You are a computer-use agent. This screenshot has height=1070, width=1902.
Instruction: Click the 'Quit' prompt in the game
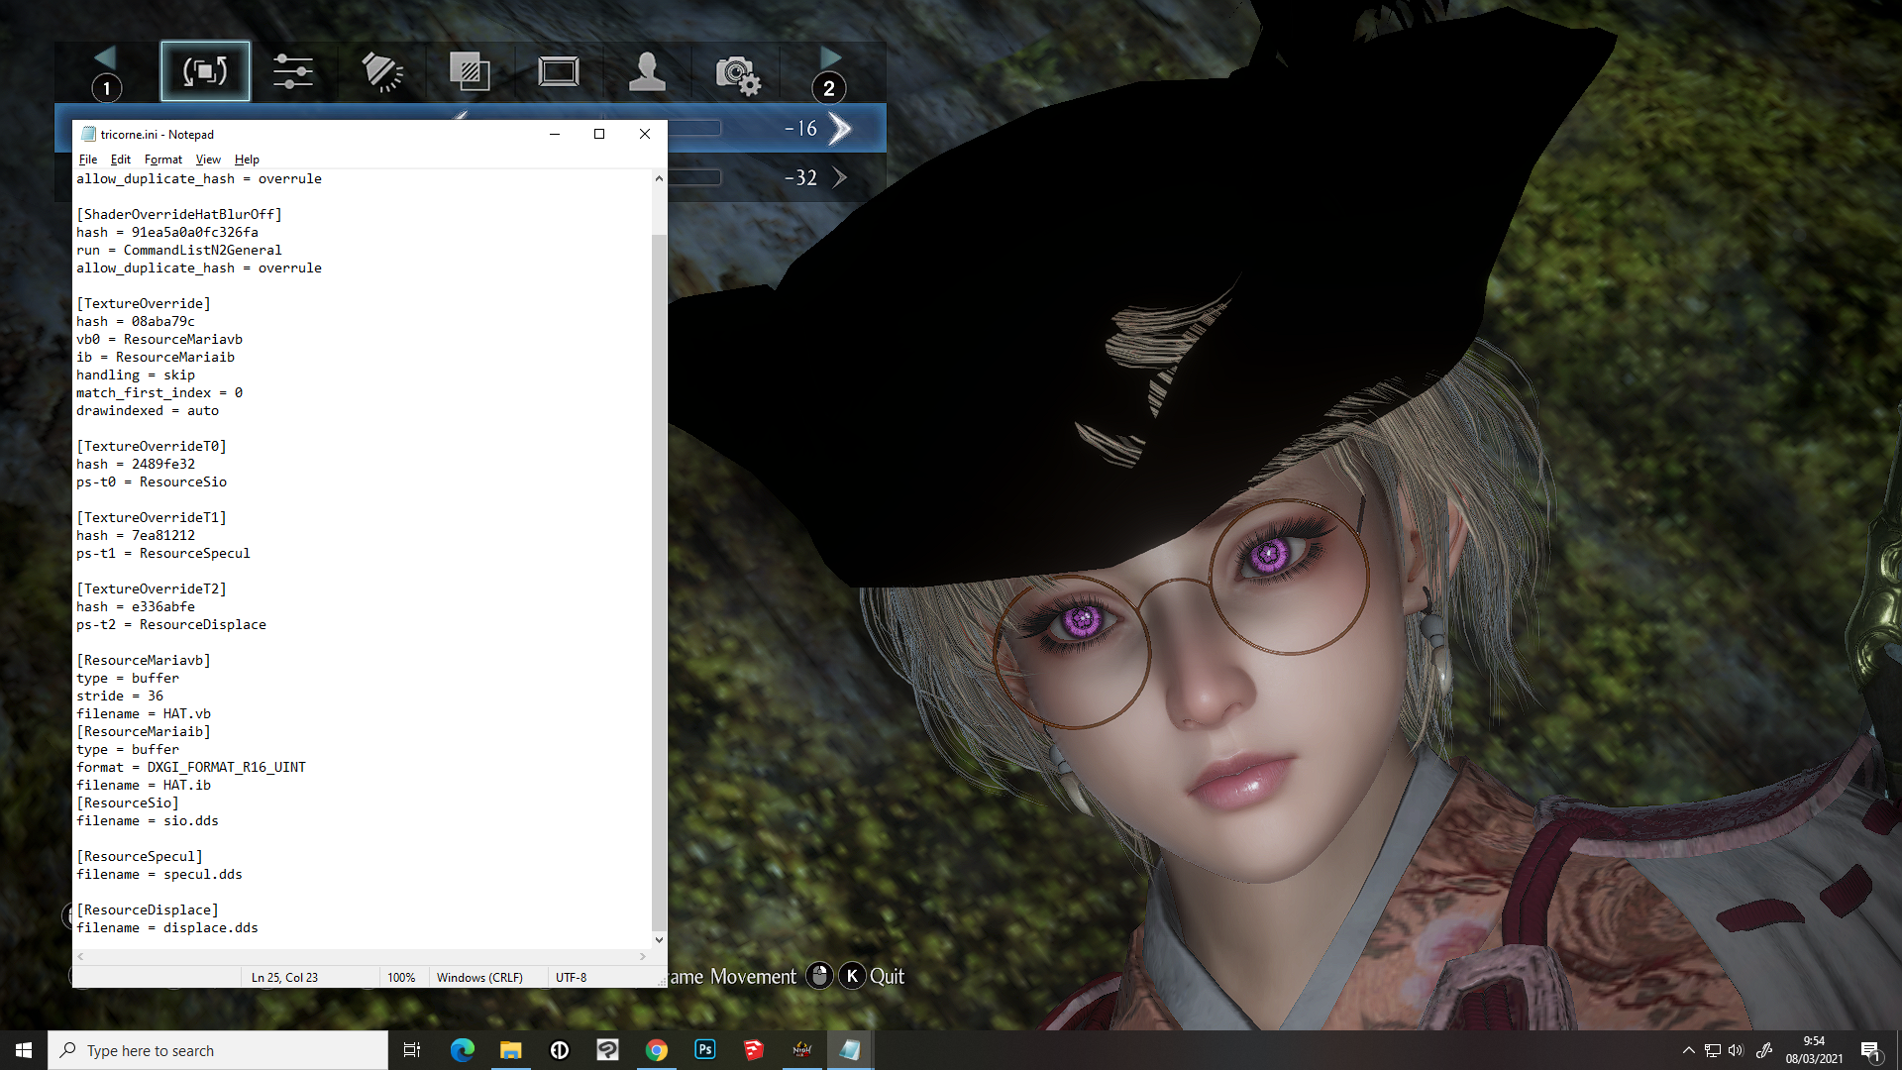coord(887,977)
